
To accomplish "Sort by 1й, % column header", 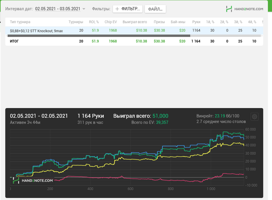I will pos(210,22).
